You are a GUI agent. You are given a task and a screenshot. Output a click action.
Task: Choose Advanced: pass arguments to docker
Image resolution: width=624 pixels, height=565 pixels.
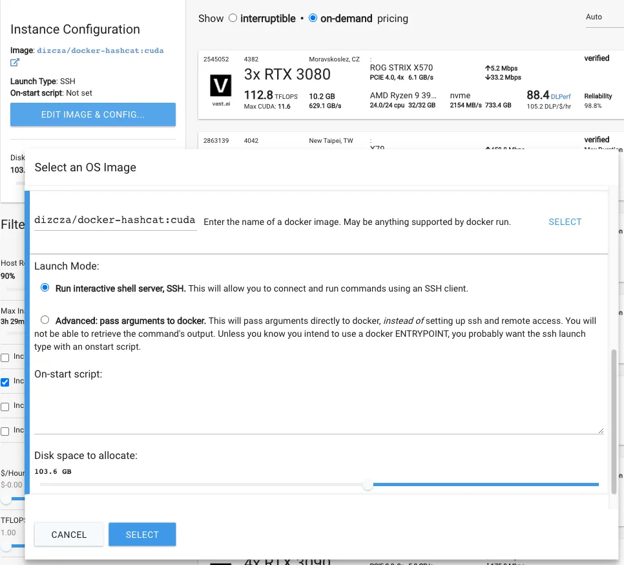click(x=45, y=320)
